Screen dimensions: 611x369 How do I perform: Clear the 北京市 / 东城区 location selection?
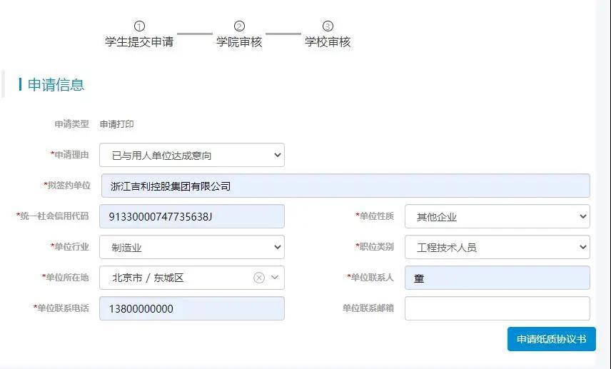point(259,278)
